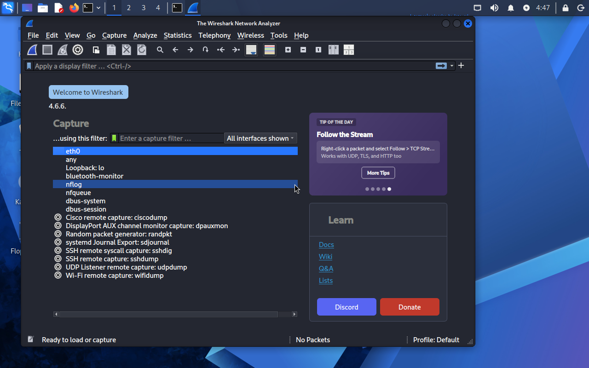Apply display filter arrow button
The height and width of the screenshot is (368, 589).
tap(441, 66)
